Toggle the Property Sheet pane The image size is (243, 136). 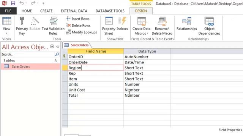point(109,26)
